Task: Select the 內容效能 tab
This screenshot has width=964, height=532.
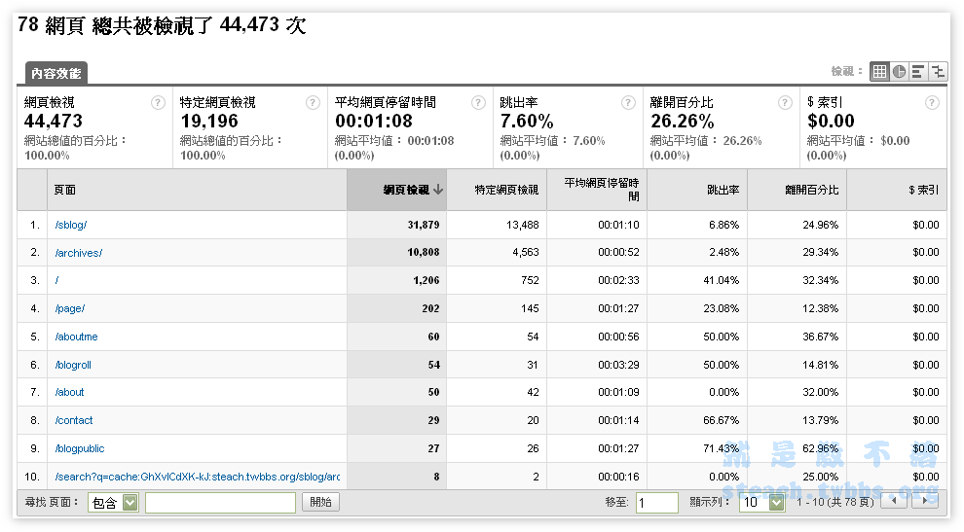Action: (56, 73)
